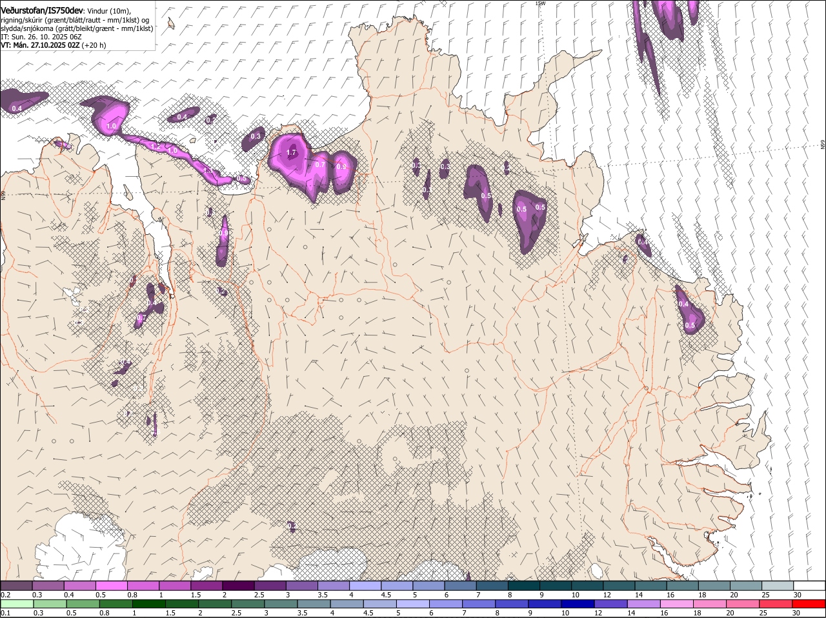Click the '(+20 h)' forecast offset text
Screen dimensions: 826x618
(94, 45)
